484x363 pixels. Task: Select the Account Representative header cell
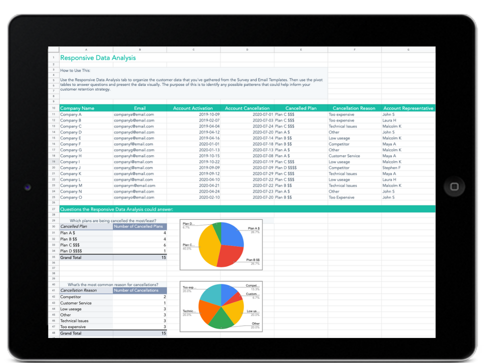click(408, 108)
